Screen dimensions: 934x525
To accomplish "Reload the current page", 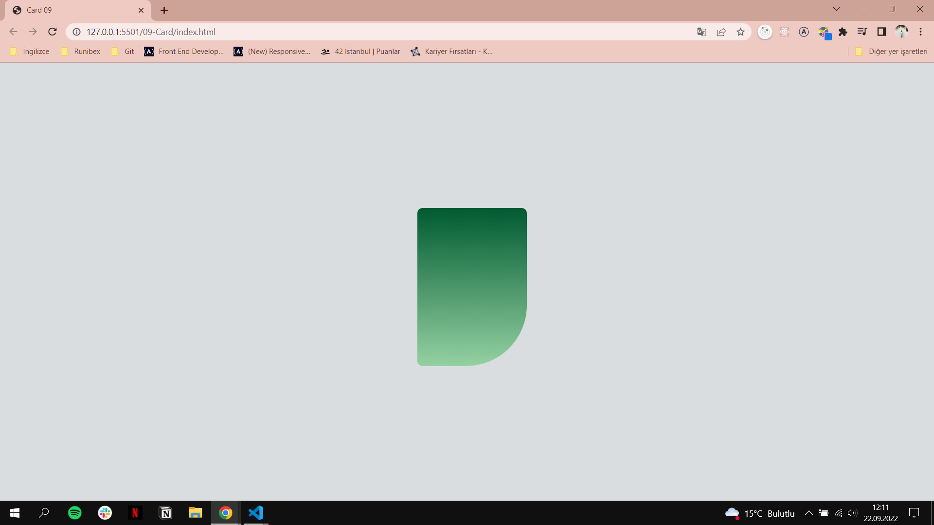I will (53, 32).
